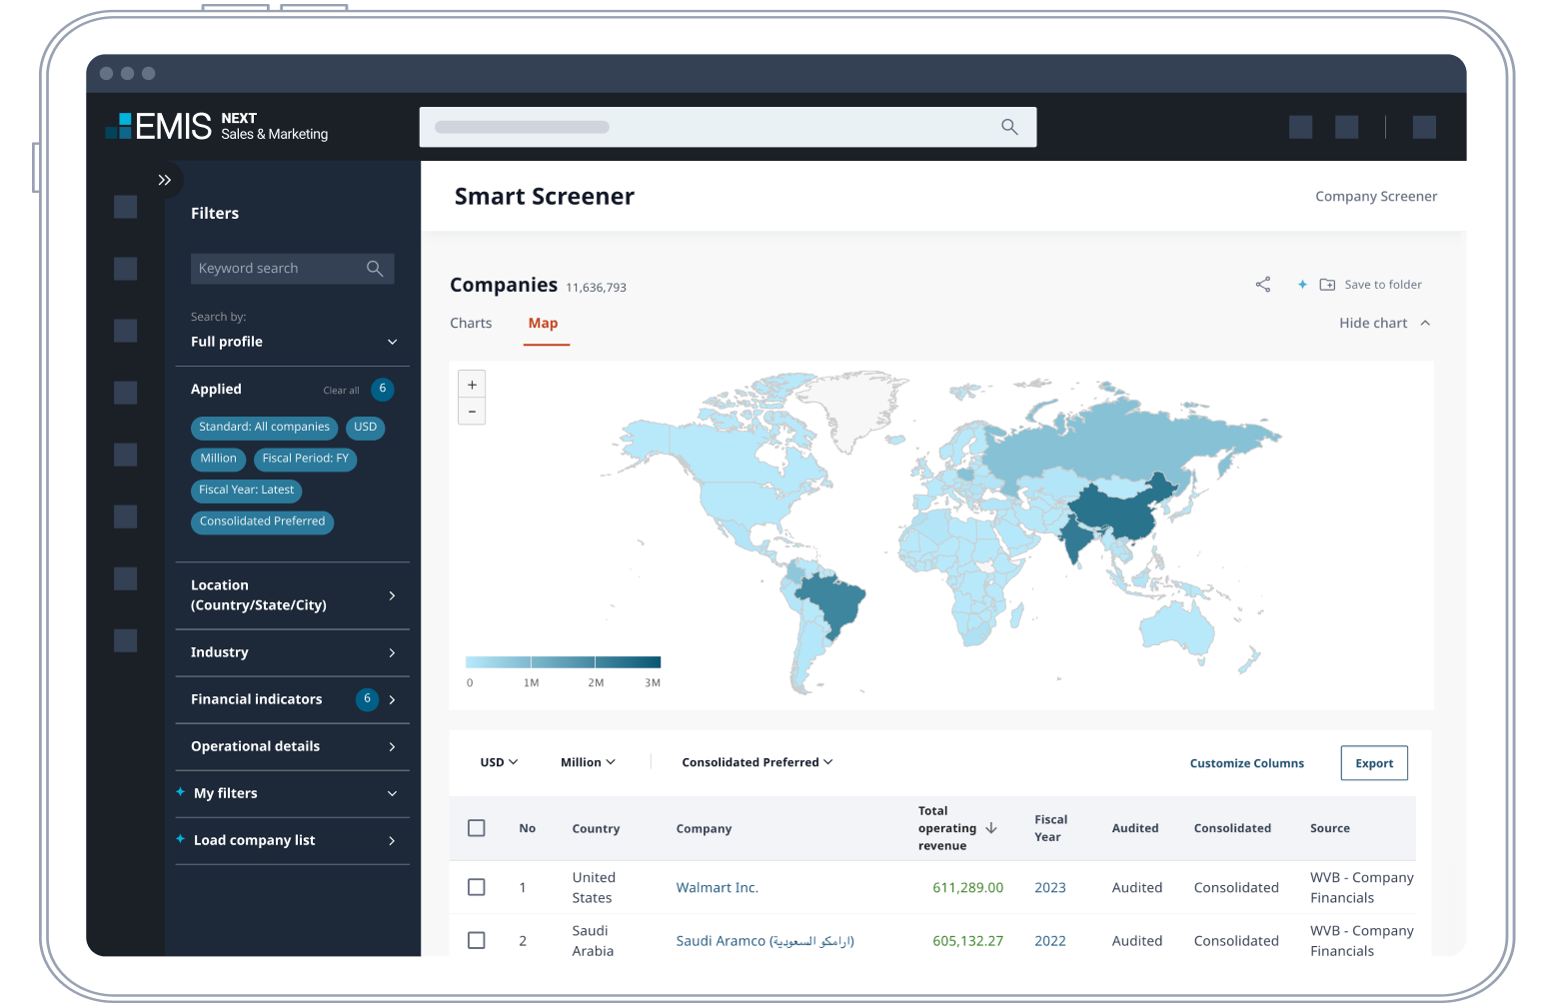The image size is (1547, 1007).
Task: Select the Map tab
Action: tap(543, 323)
